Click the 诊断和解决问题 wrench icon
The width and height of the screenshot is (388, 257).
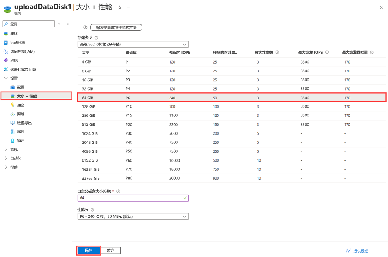pyautogui.click(x=6, y=69)
